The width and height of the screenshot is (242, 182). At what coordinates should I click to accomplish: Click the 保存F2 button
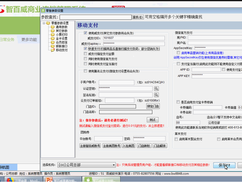point(224,165)
